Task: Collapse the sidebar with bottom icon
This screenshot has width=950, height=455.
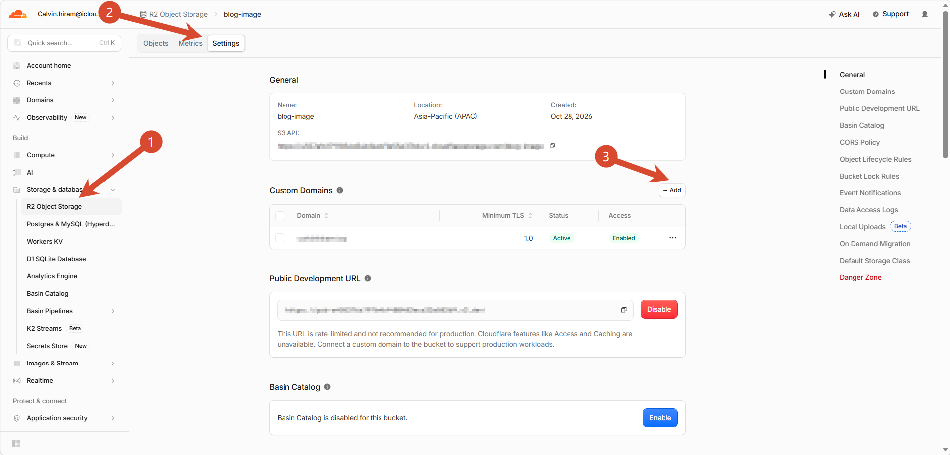Action: click(x=16, y=444)
